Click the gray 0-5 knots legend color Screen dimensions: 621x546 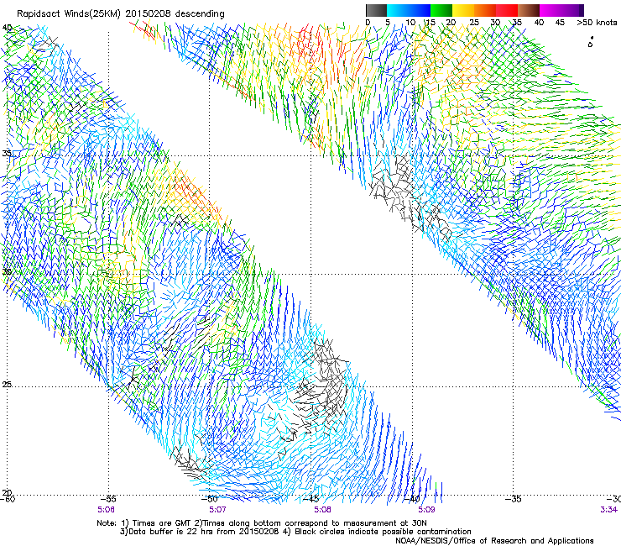(376, 10)
